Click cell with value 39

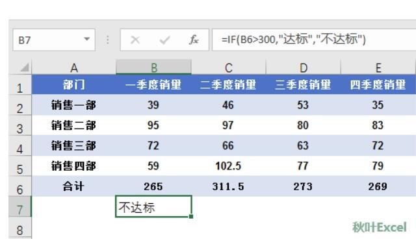click(x=153, y=105)
